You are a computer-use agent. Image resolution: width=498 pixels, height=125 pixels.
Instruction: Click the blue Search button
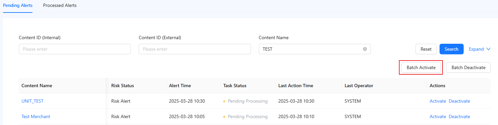[451, 49]
